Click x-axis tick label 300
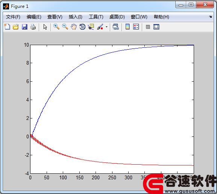Image resolution: width=217 pixels, height=194 pixels. click(128, 178)
